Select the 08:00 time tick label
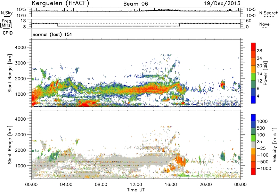The width and height of the screenshot is (278, 192). [x=101, y=185]
